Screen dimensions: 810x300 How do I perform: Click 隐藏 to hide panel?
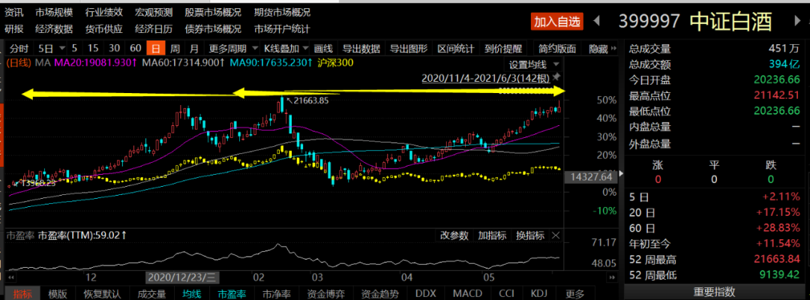tap(598, 49)
